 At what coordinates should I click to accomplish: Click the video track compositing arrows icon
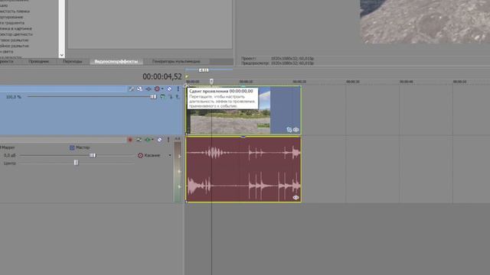148,89
